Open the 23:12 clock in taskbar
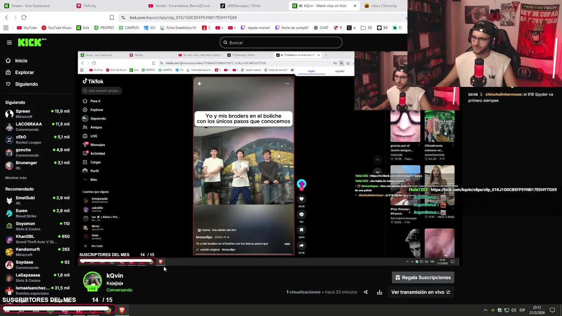The height and width of the screenshot is (316, 562). 537,310
